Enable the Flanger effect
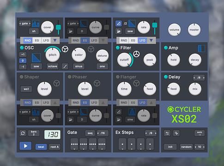The height and width of the screenshot is (166, 224). [x=118, y=77]
